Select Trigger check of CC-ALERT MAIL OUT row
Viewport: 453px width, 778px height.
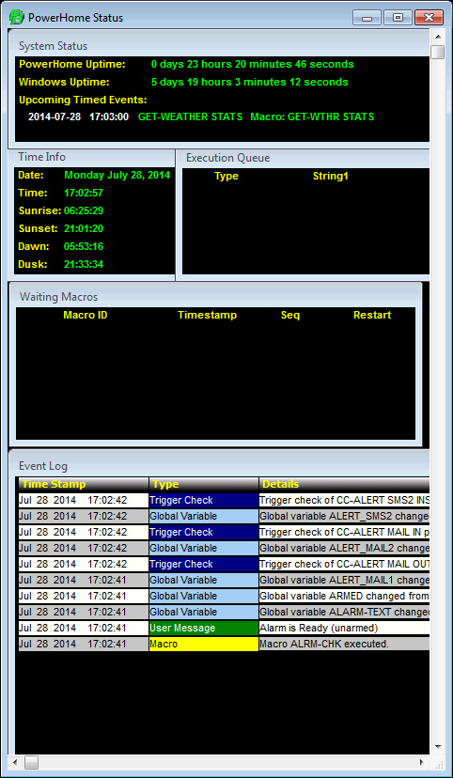225,564
